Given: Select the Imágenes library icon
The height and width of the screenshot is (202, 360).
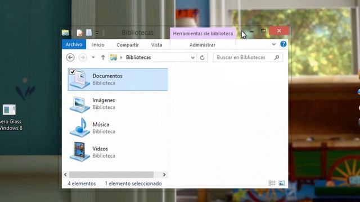Looking at the screenshot, I should (80, 104).
